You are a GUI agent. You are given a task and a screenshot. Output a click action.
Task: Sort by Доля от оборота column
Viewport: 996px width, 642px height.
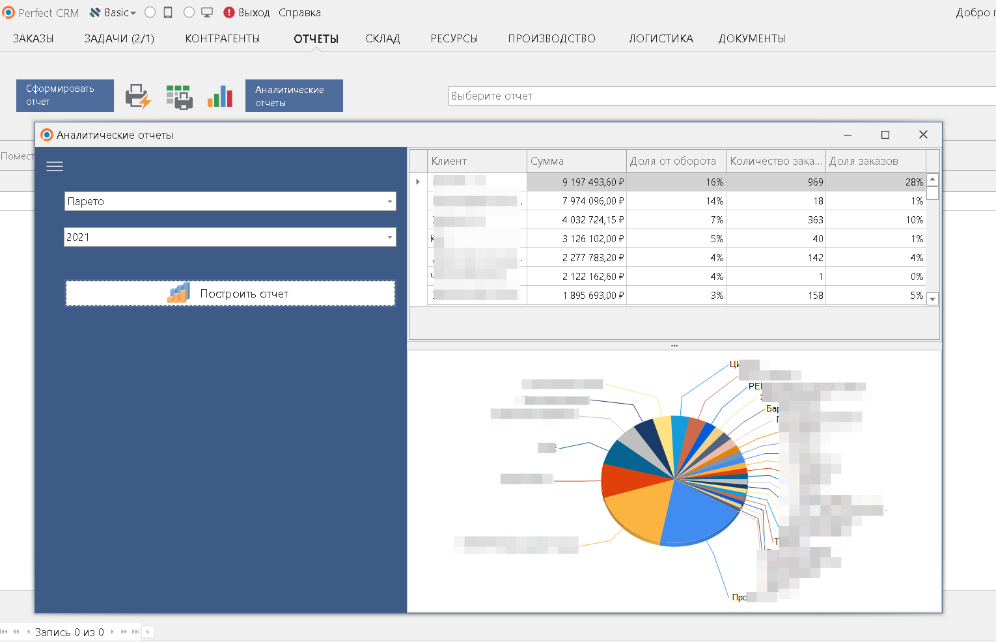(676, 161)
